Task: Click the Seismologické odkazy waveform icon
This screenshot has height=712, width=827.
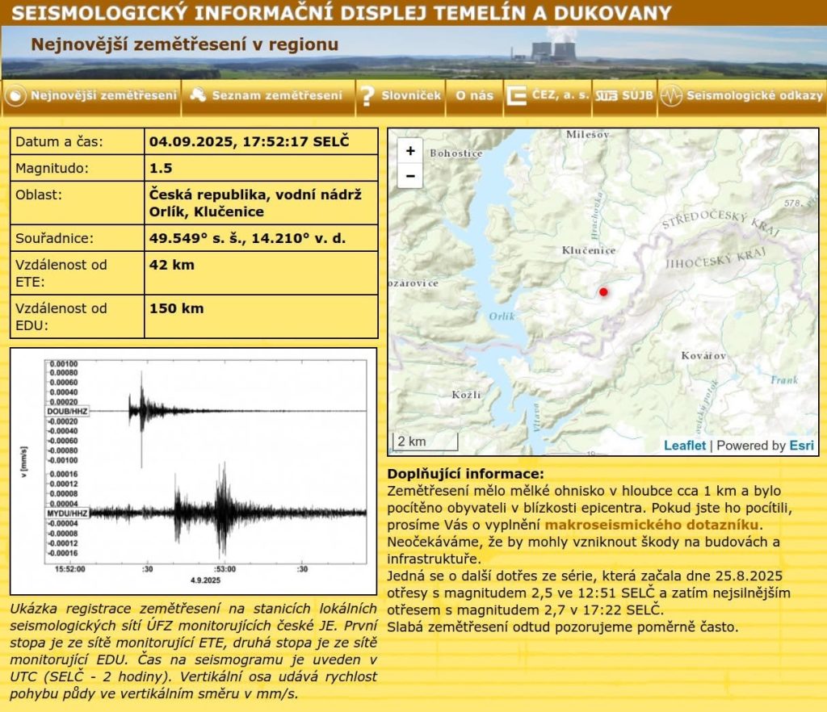Action: (671, 96)
